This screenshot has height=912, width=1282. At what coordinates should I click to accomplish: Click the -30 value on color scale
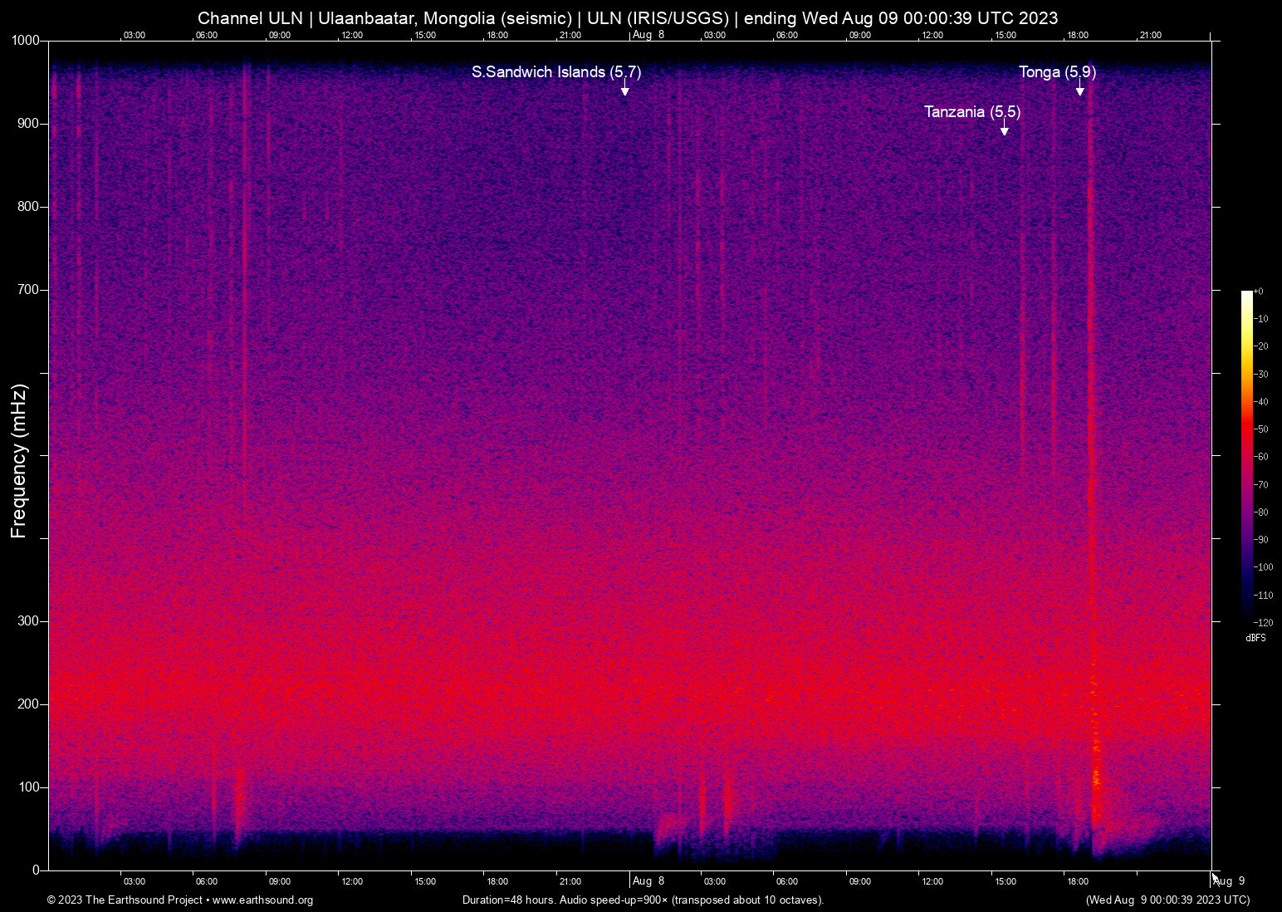pyautogui.click(x=1260, y=375)
